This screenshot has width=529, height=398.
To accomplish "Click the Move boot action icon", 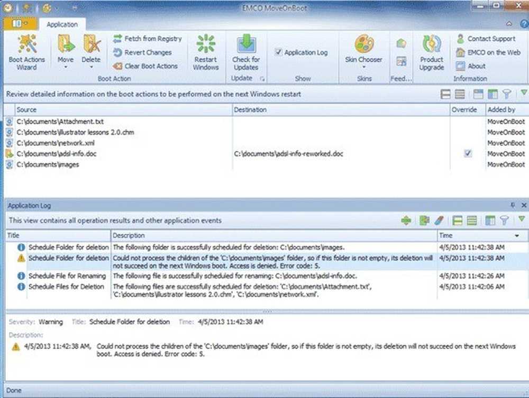I will pos(66,44).
